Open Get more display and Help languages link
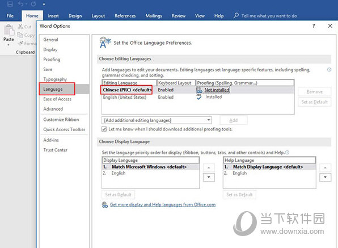The width and height of the screenshot is (338, 248). (163, 205)
